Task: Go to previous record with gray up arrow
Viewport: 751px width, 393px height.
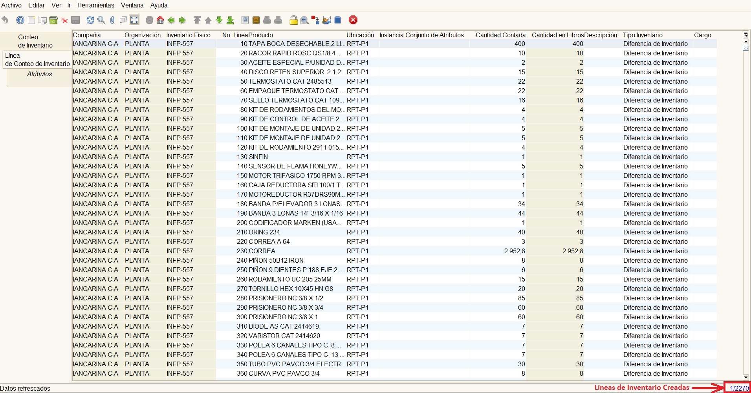Action: coord(208,20)
